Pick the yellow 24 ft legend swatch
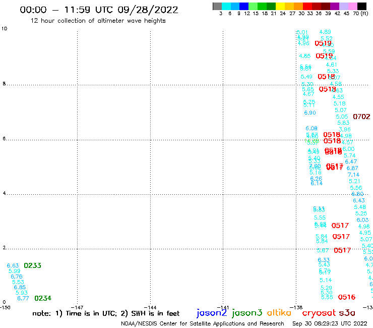Image resolution: width=373 pixels, height=328 pixels. pos(280,7)
